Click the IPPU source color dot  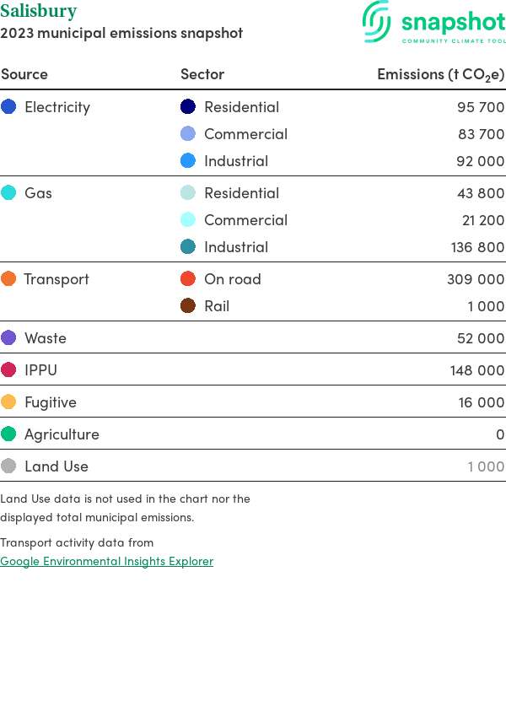tap(8, 369)
